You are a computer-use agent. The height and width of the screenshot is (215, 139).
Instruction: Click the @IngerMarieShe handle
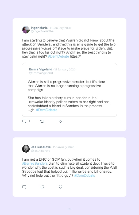[42, 31]
